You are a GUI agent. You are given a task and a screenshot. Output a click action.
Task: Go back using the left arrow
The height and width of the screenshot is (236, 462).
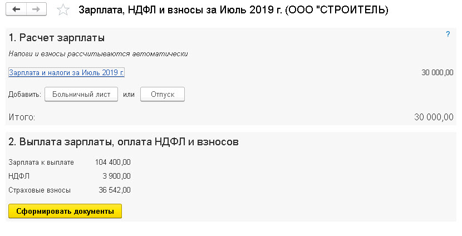pyautogui.click(x=16, y=9)
